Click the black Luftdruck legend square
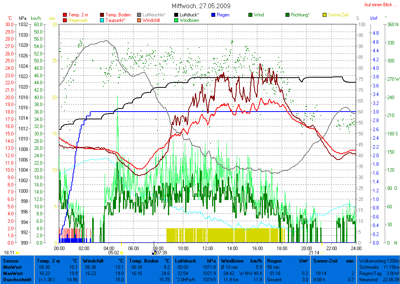 (177, 15)
